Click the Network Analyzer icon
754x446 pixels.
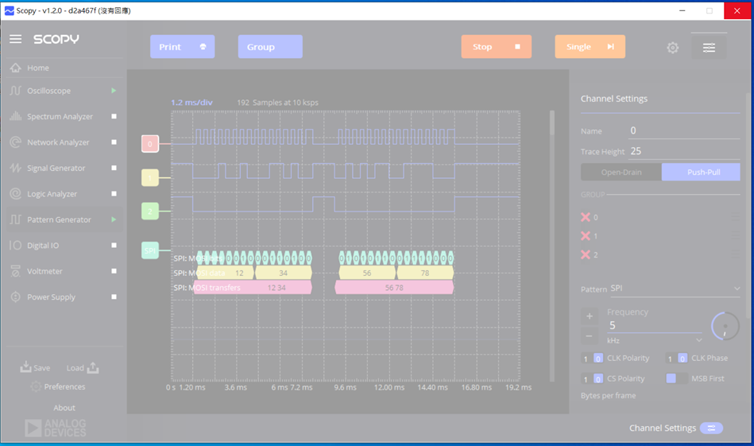click(15, 142)
